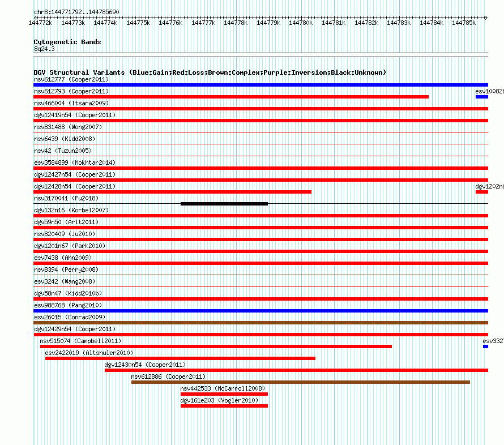This screenshot has width=504, height=445.
Task: Open dgv1201n67 (Park2010) variant label
Action: coord(70,246)
